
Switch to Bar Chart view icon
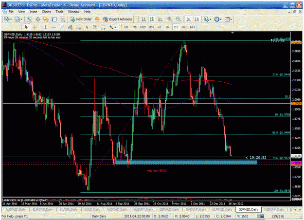(x=143, y=19)
